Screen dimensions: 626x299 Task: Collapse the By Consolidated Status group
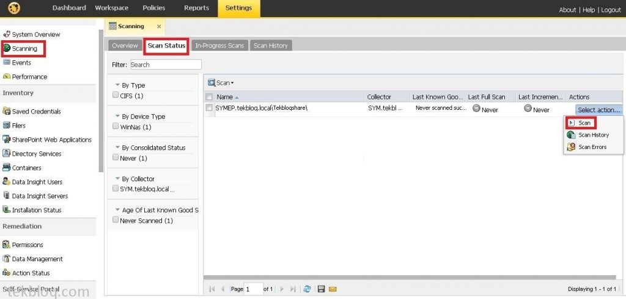[117, 147]
